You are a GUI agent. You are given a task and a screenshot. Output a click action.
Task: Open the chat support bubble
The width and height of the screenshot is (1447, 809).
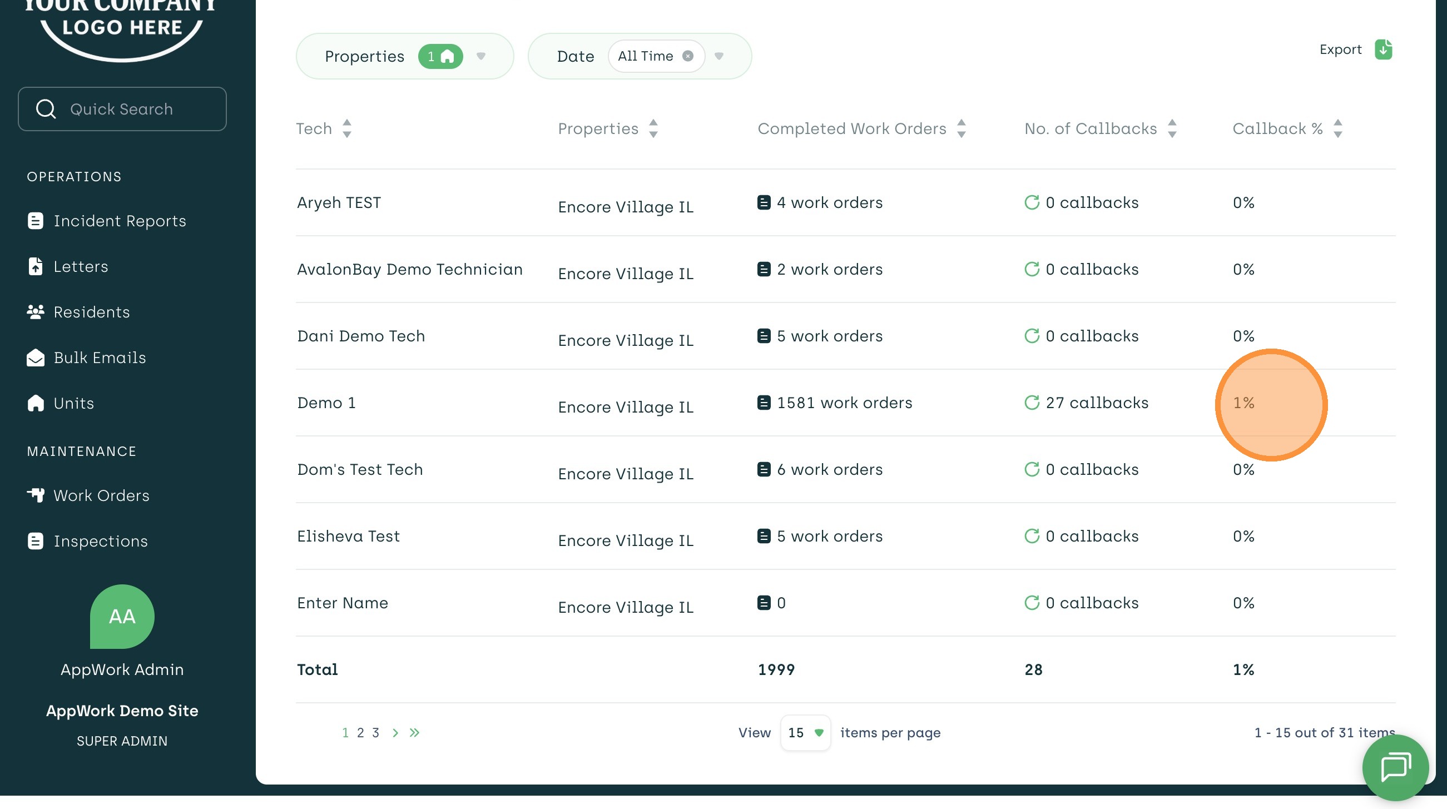point(1395,767)
